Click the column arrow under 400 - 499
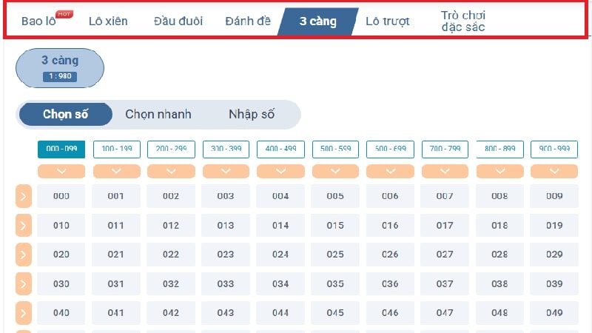Screen dimensions: 592x333 pyautogui.click(x=280, y=171)
